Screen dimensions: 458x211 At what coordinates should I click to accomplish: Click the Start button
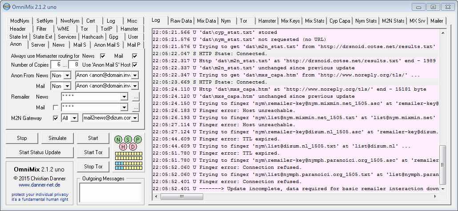pos(93,138)
